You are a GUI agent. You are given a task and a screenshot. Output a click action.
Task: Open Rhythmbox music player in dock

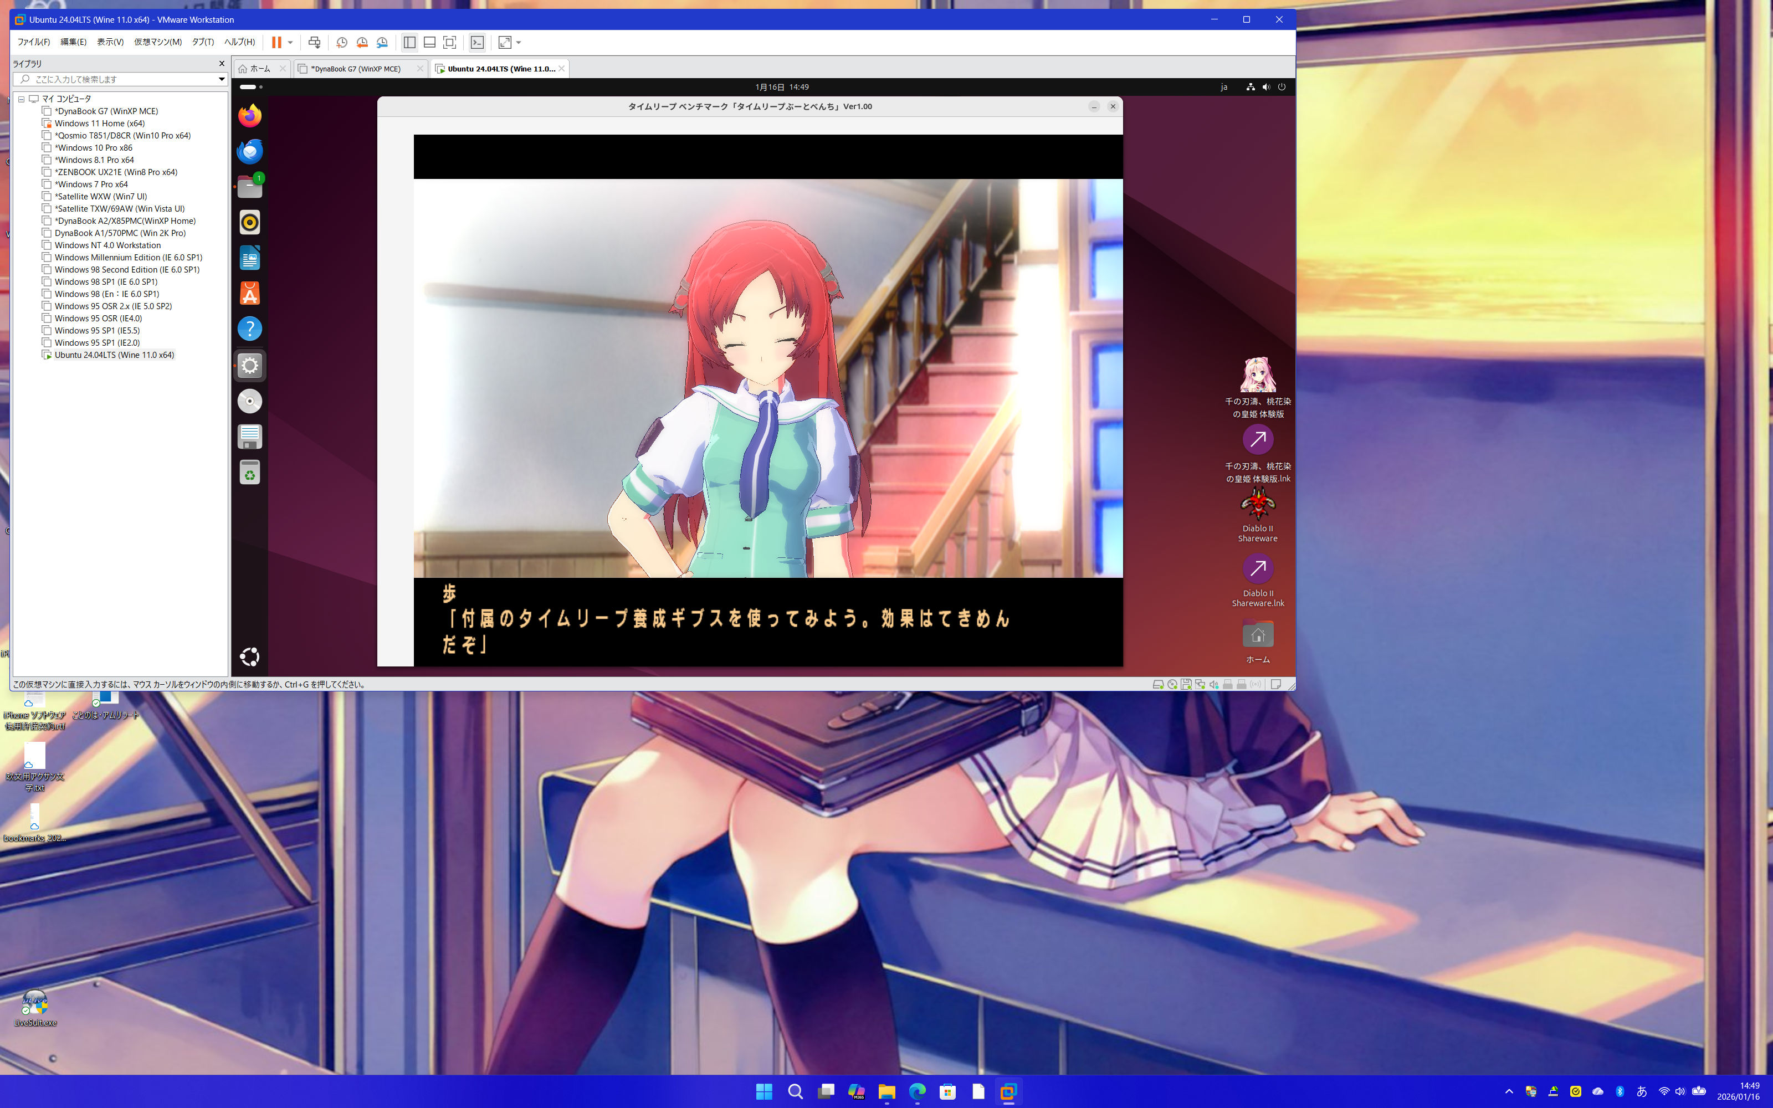tap(250, 222)
